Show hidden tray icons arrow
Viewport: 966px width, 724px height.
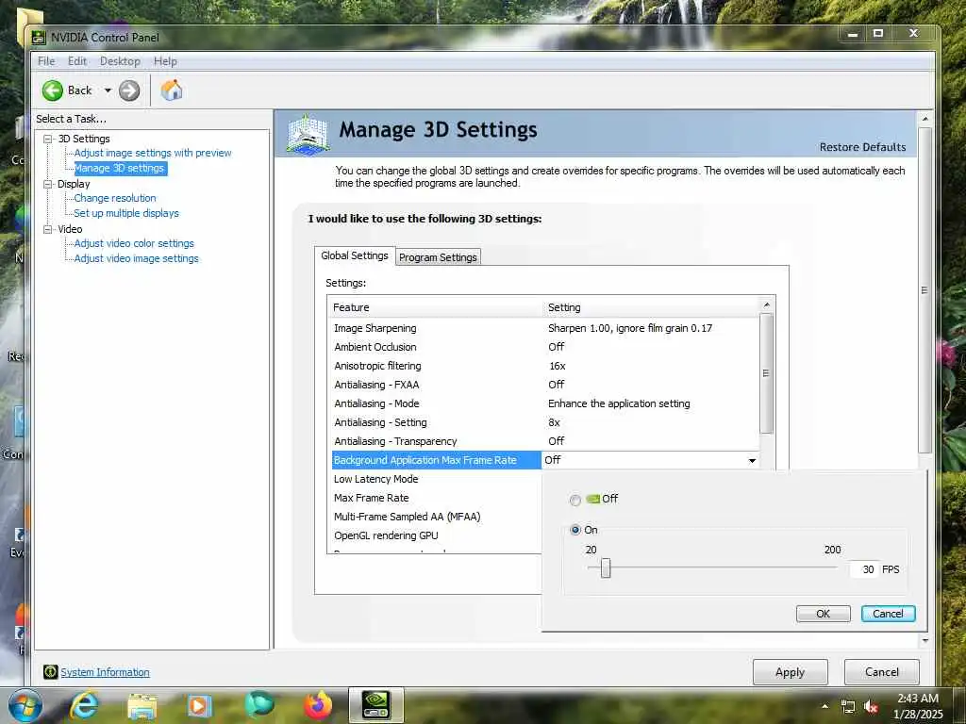tap(824, 706)
